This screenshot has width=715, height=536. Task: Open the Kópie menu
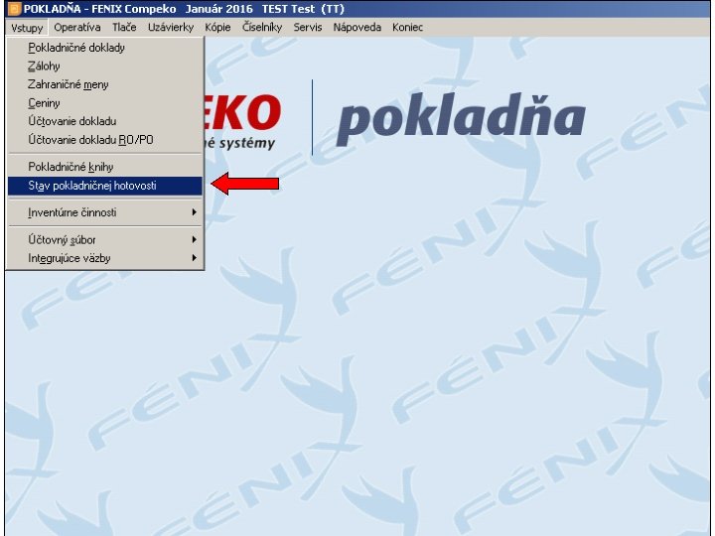pos(217,28)
